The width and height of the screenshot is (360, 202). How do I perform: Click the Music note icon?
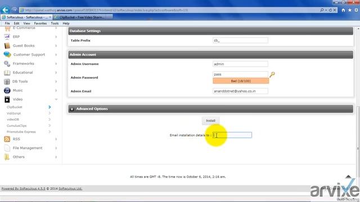(7, 90)
